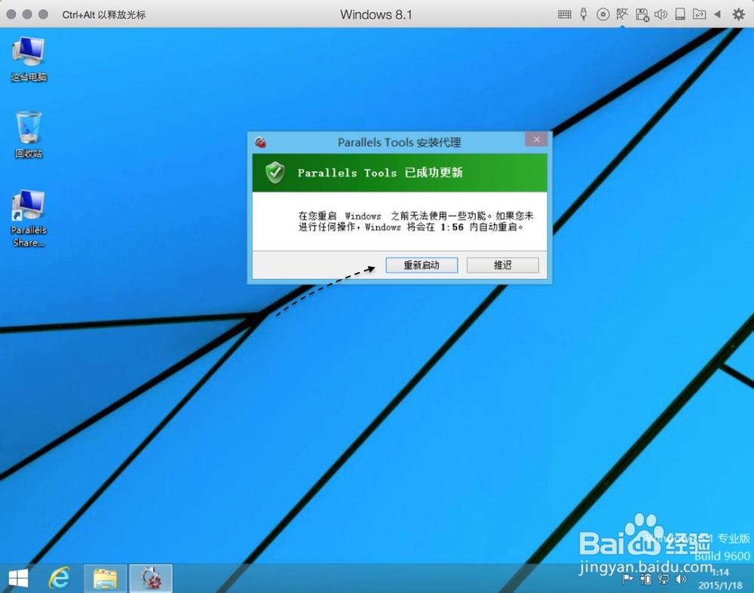Open the Action Center flag tray icon
The image size is (754, 593).
coord(627,579)
